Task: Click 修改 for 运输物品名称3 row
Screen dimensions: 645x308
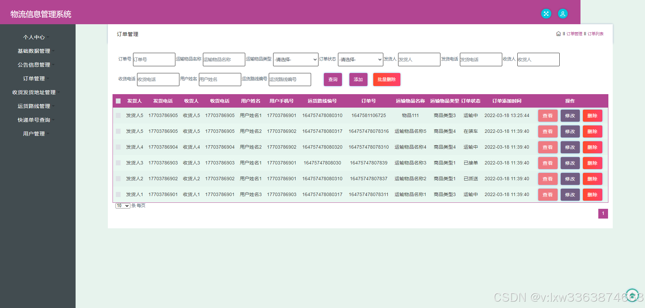Action: [570, 163]
